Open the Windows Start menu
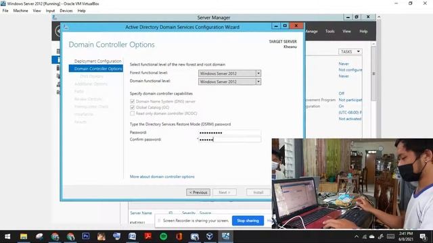 7,236
